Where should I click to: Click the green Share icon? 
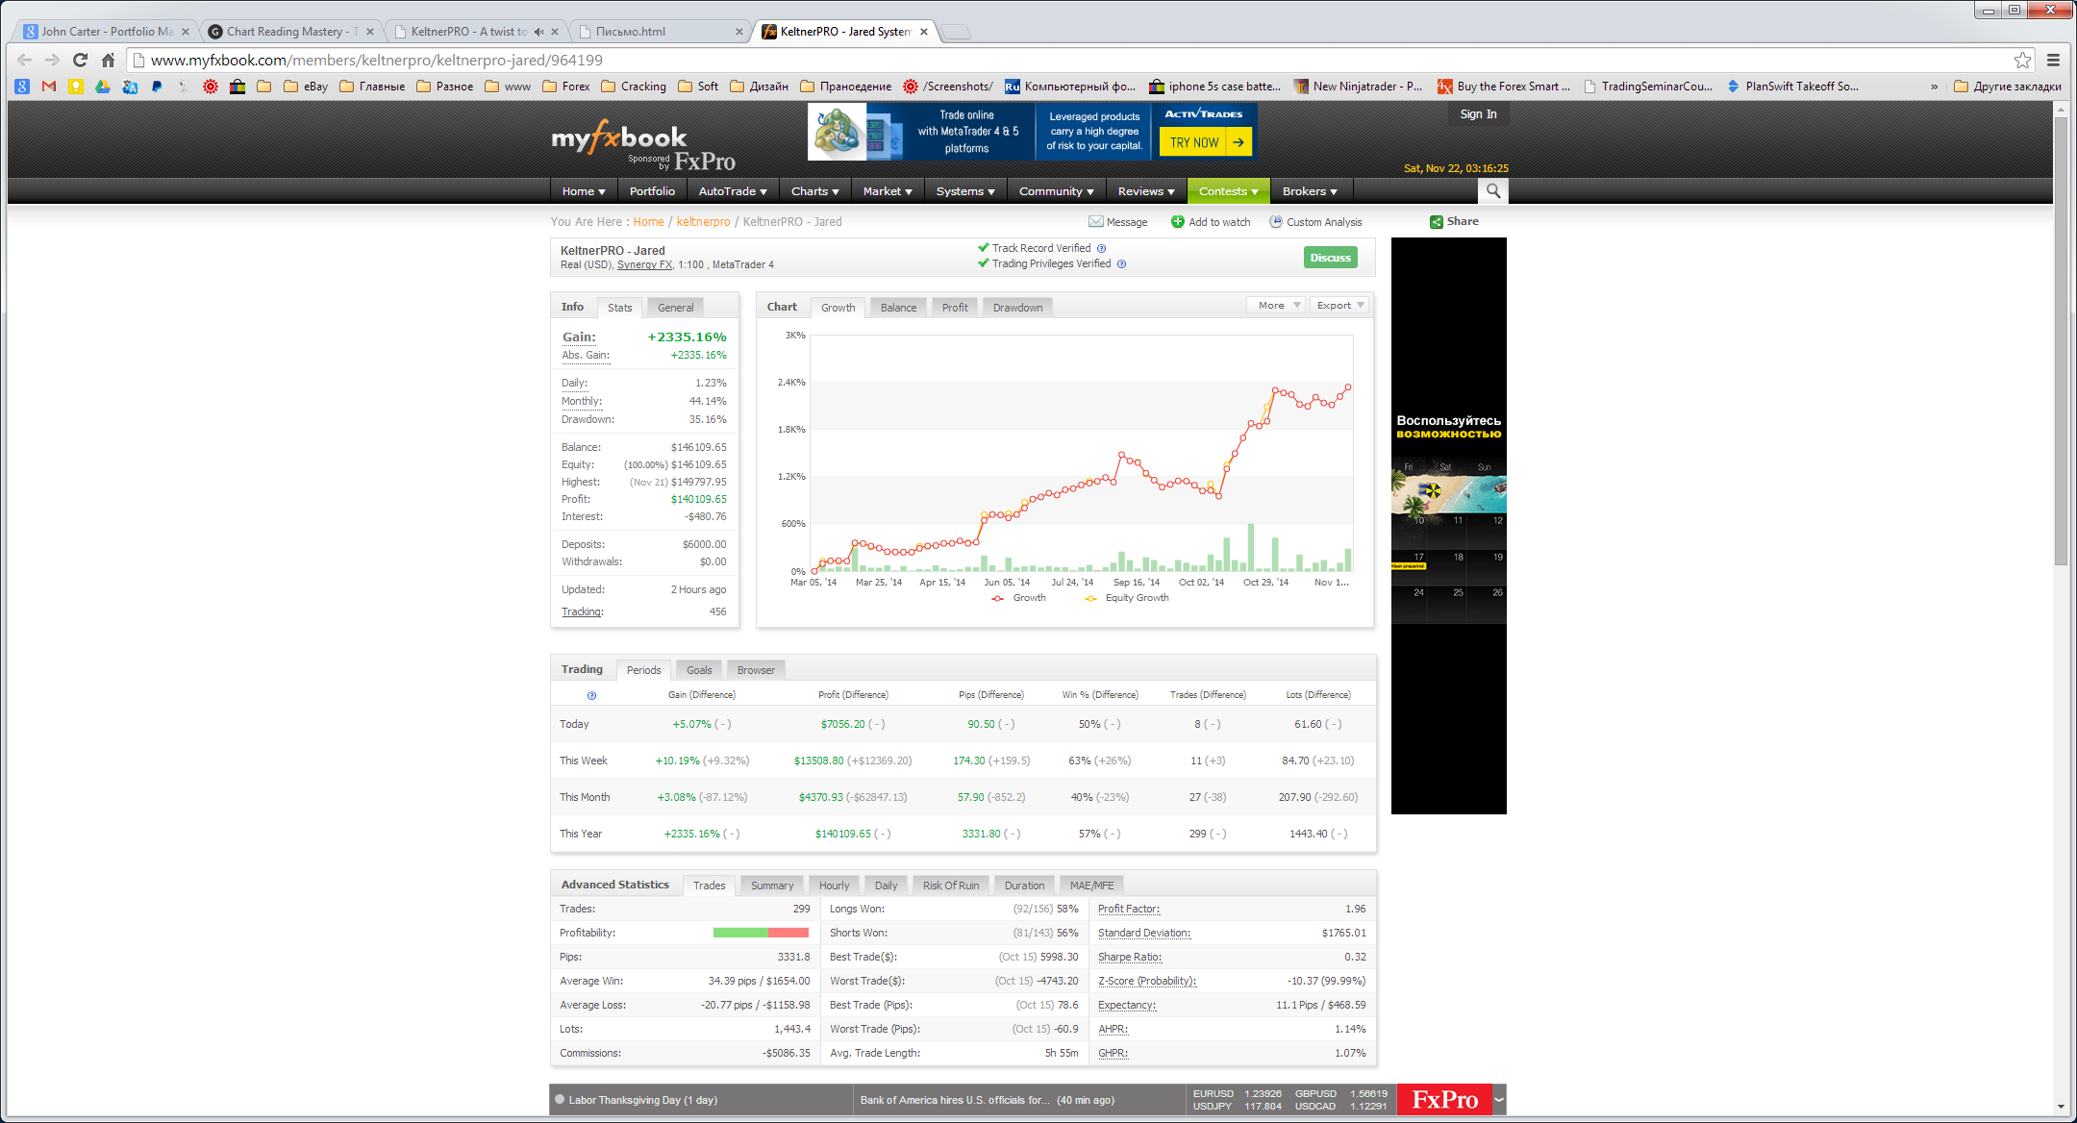[x=1436, y=222]
